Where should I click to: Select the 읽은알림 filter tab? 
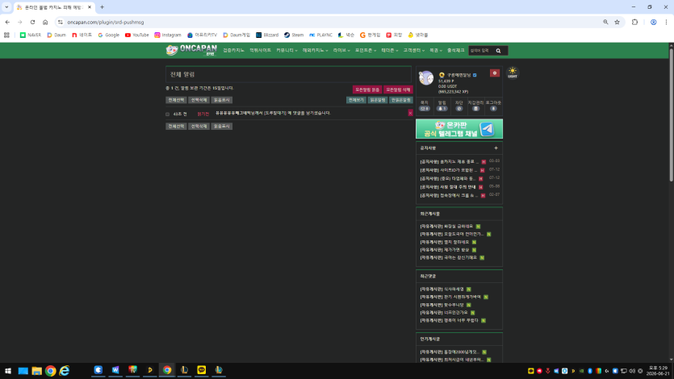[378, 100]
